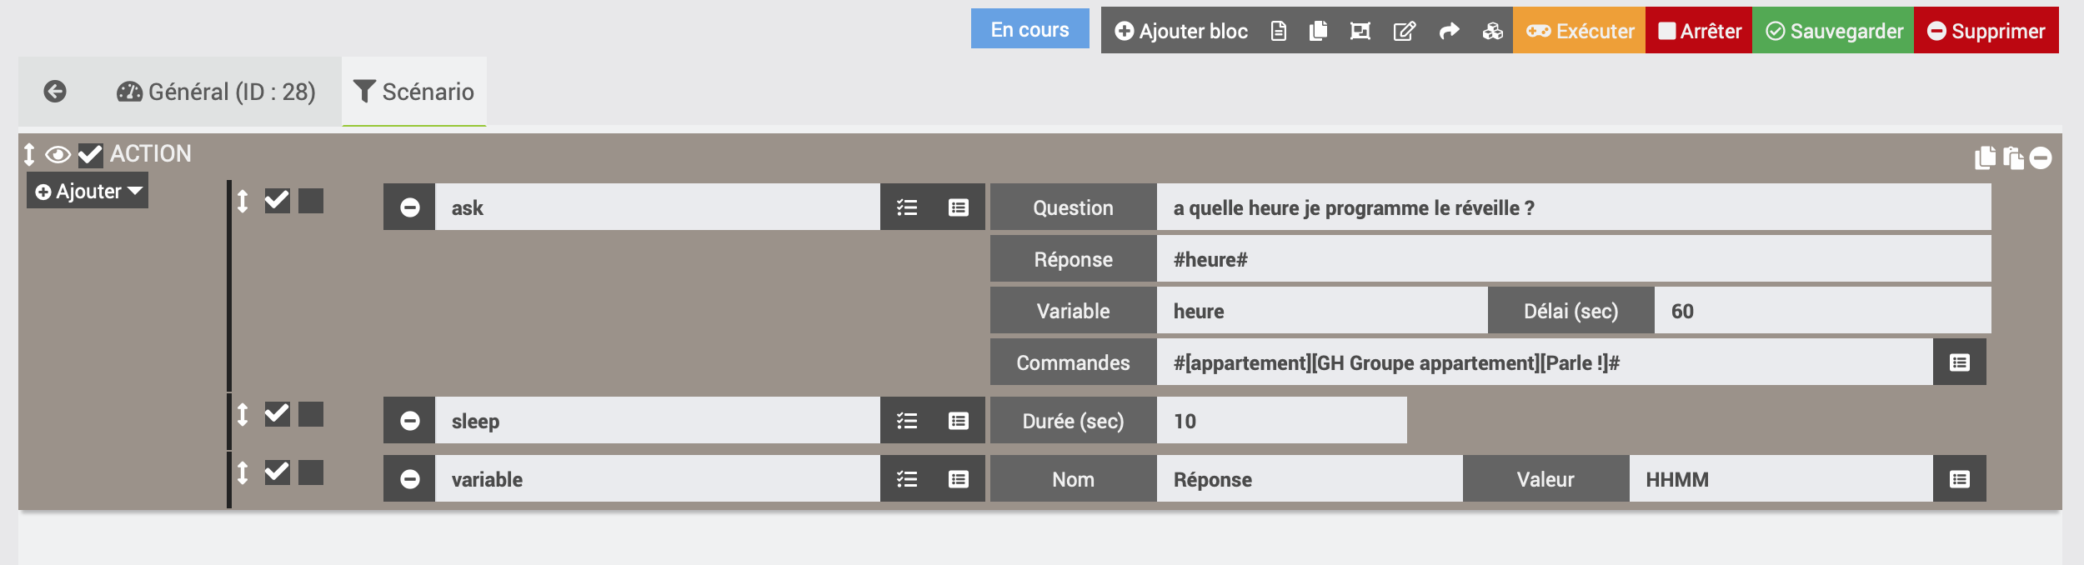Screen dimensions: 2084x565
Task: Click the edit pencil icon in toolbar
Action: [1405, 32]
